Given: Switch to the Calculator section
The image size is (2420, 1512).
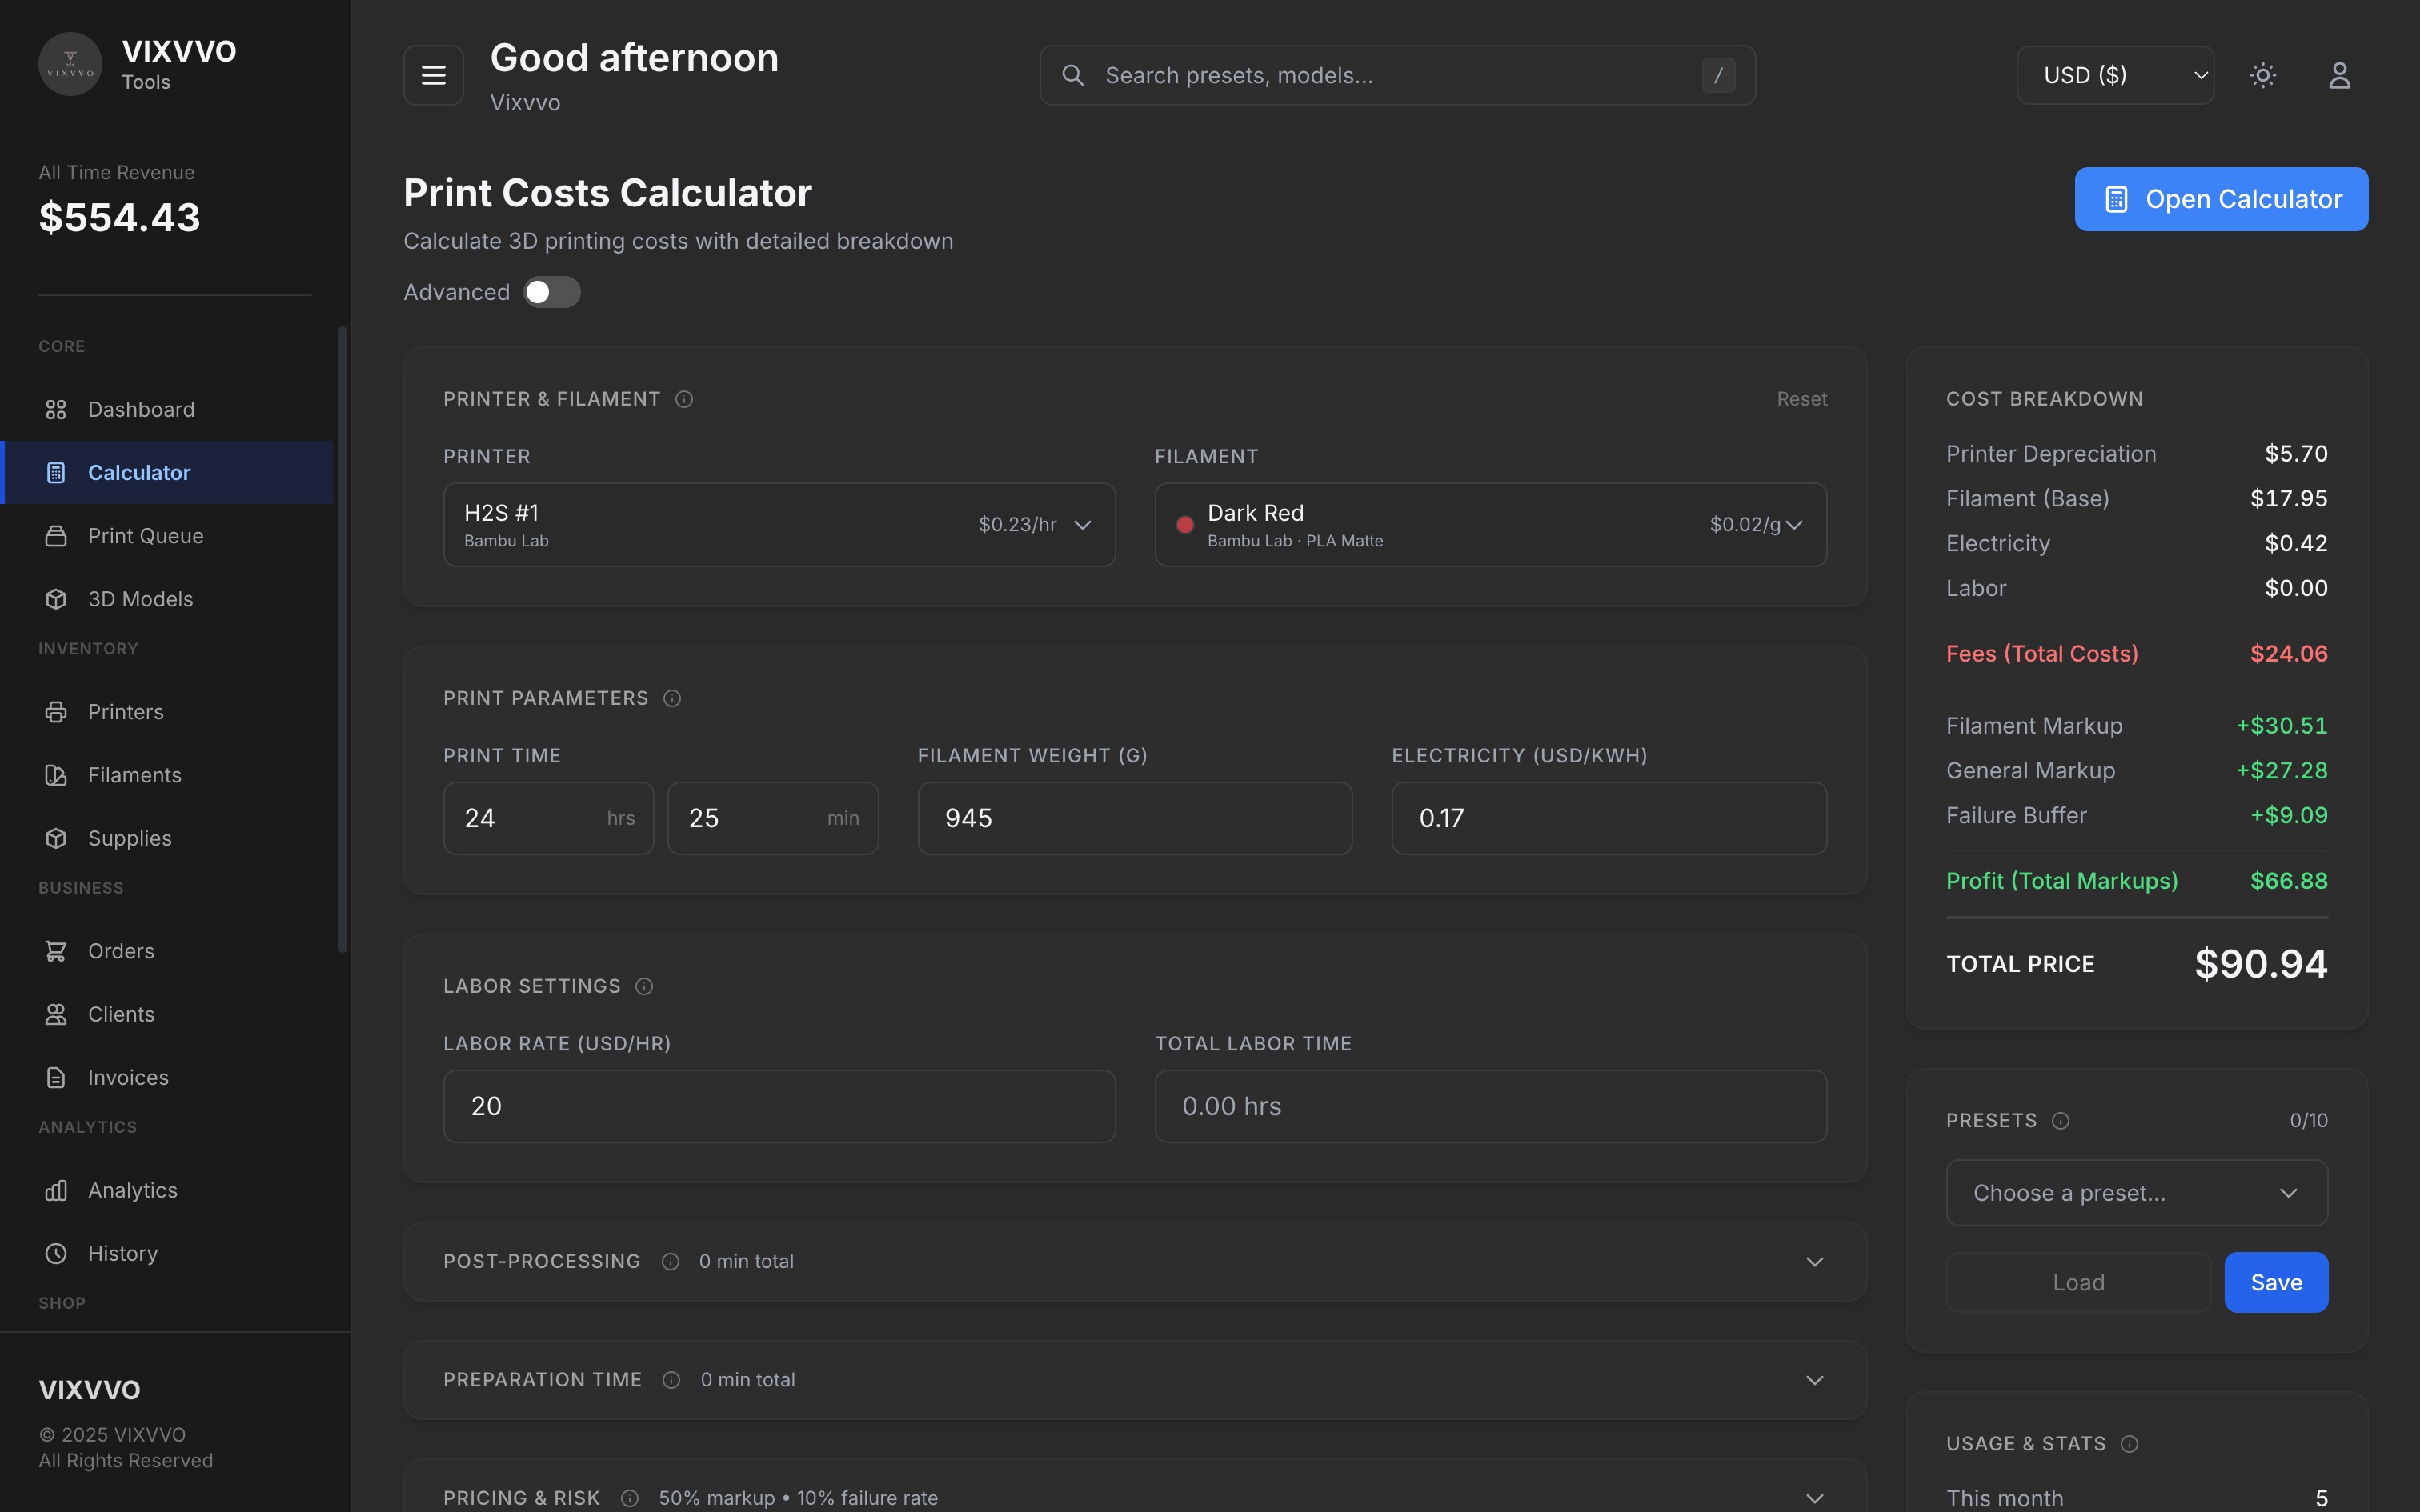Looking at the screenshot, I should click(x=139, y=472).
